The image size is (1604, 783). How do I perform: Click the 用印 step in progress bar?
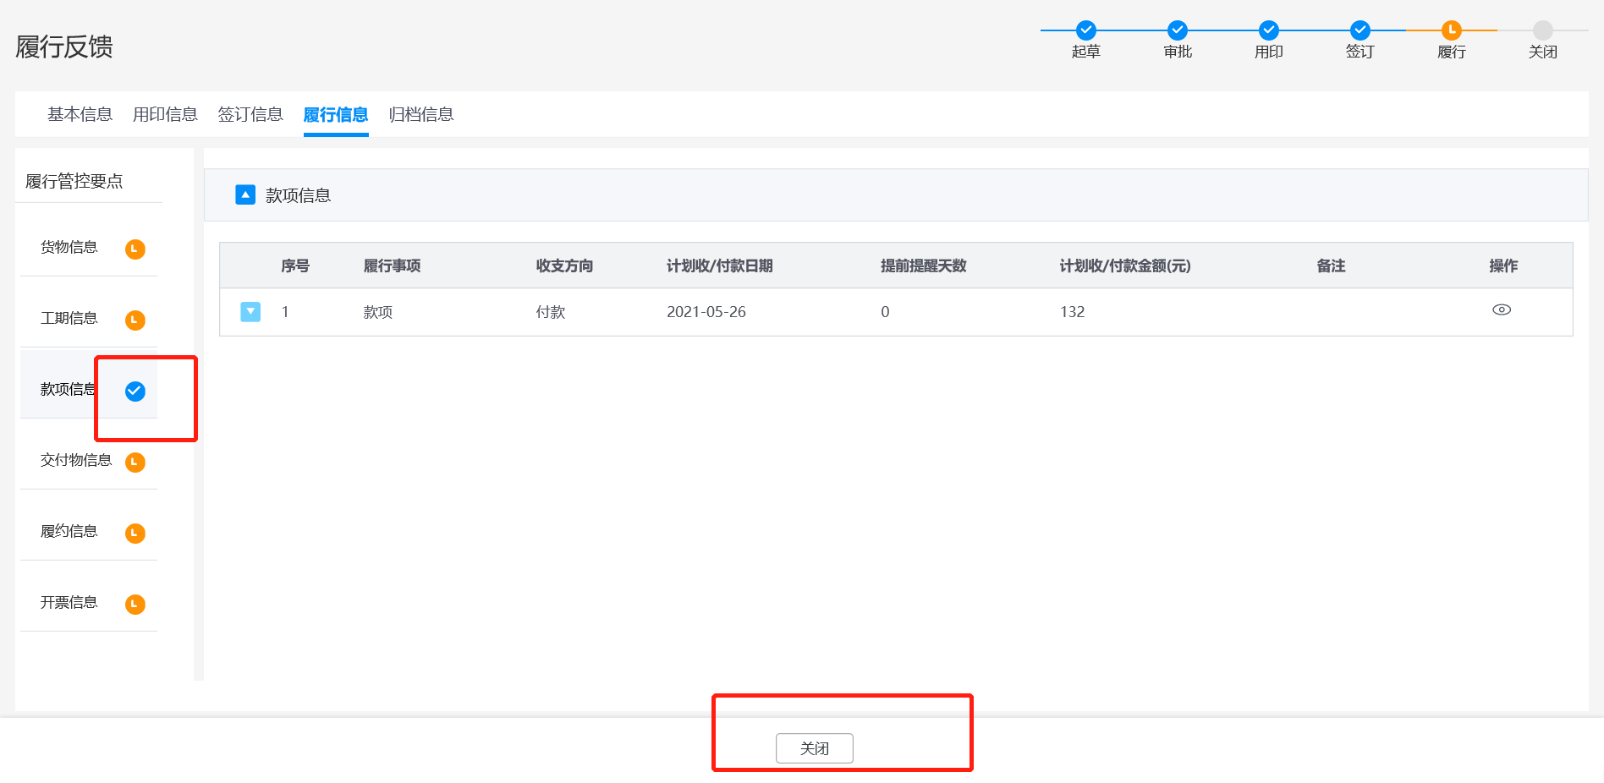pos(1268,30)
